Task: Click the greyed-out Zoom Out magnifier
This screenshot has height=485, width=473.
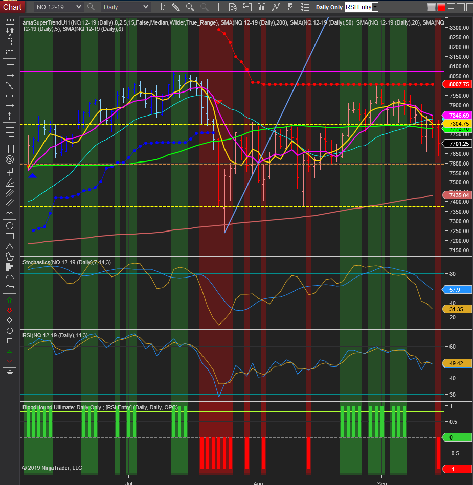Action: (x=205, y=7)
